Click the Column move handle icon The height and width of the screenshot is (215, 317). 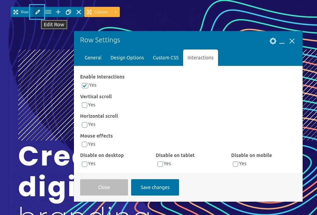[x=89, y=12]
